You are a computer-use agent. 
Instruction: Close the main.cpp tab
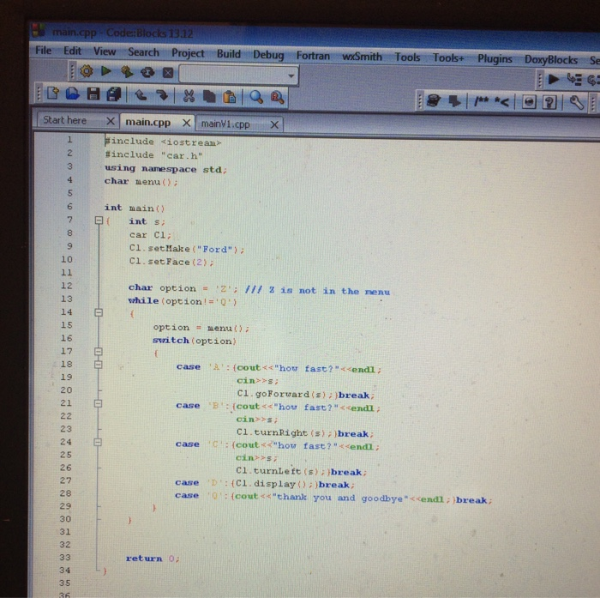pyautogui.click(x=186, y=123)
